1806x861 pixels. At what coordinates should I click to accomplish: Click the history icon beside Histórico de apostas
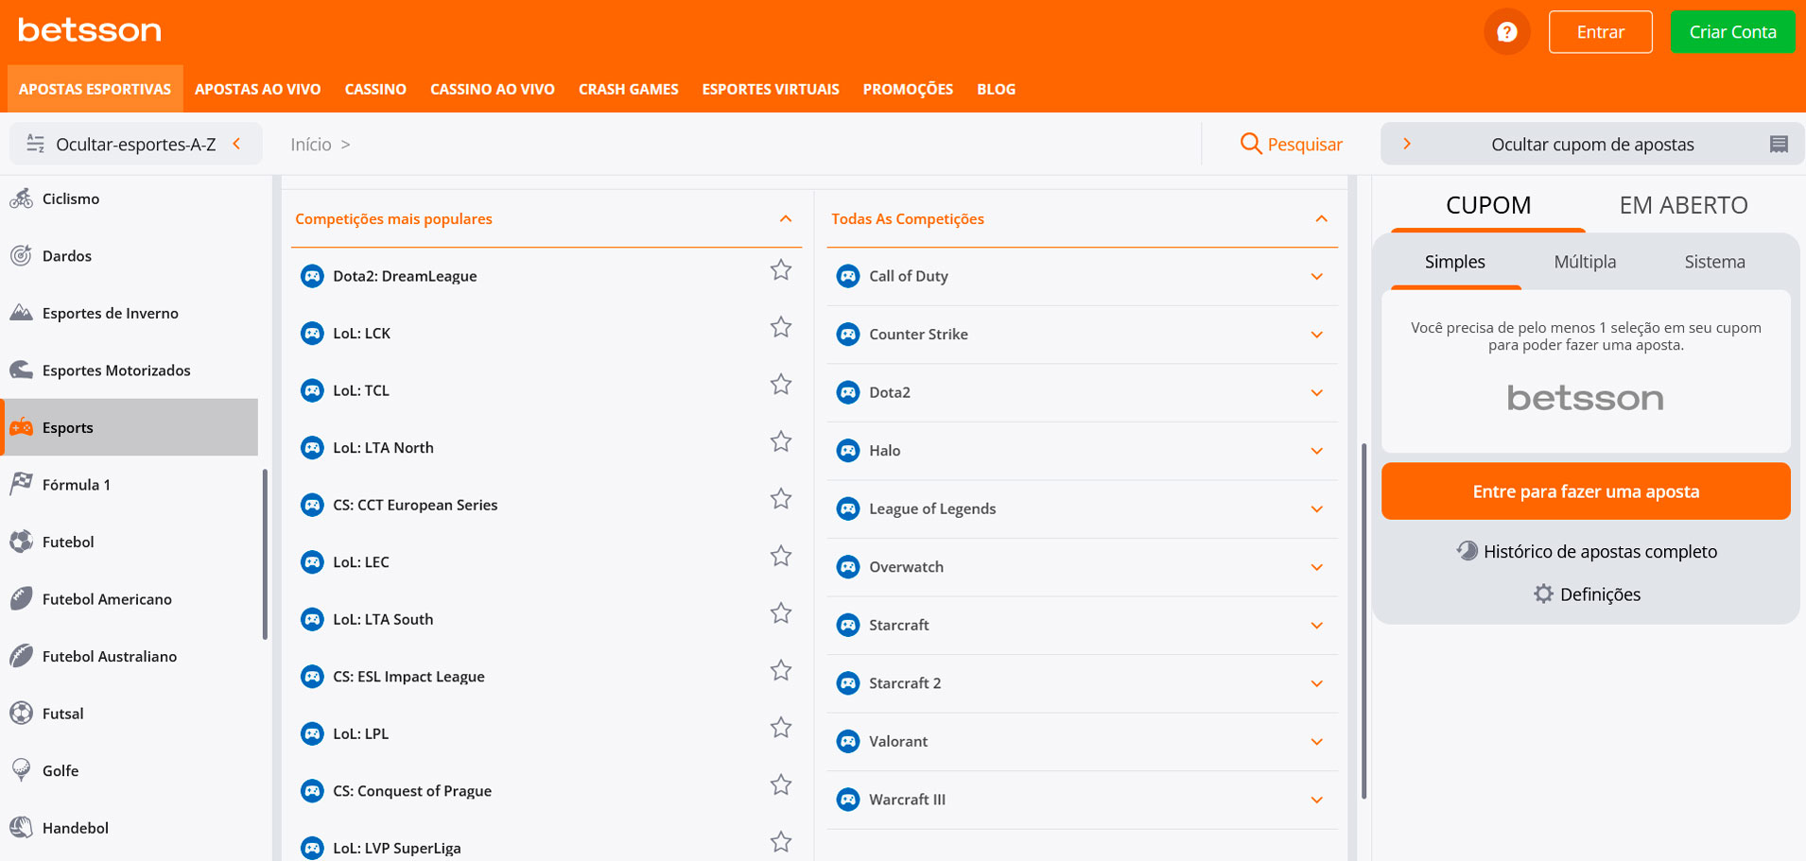click(1467, 551)
